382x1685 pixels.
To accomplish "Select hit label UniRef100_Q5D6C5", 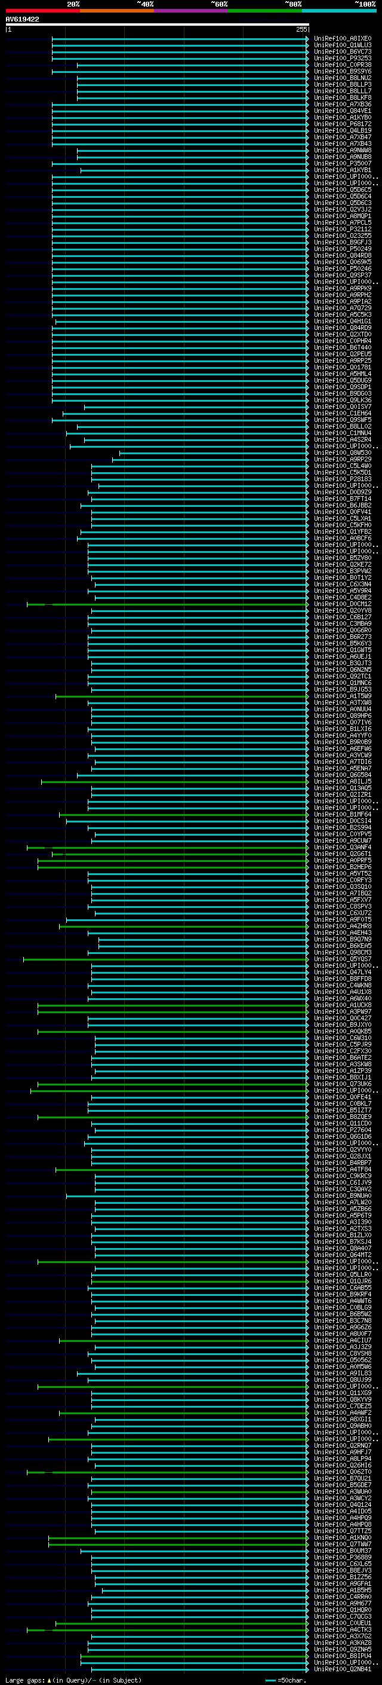I will coord(342,189).
